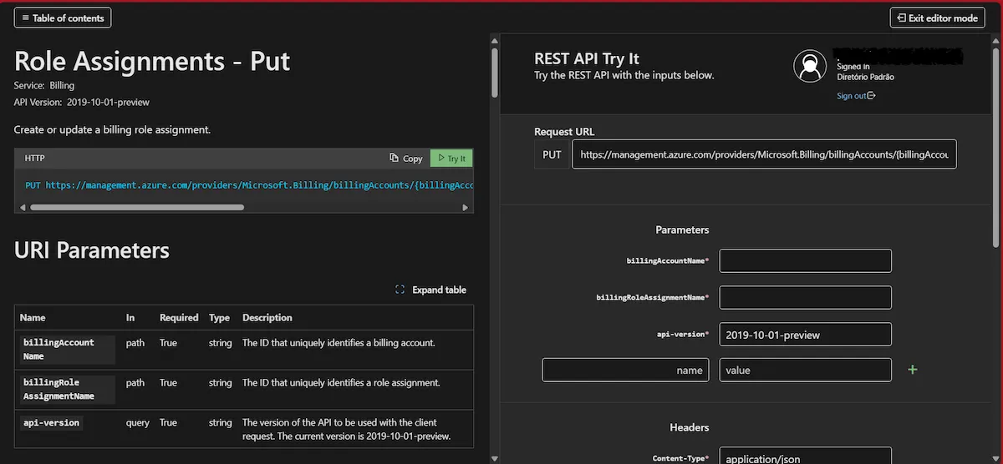The height and width of the screenshot is (464, 1003).
Task: Click the PUT URL code line
Action: pos(249,185)
